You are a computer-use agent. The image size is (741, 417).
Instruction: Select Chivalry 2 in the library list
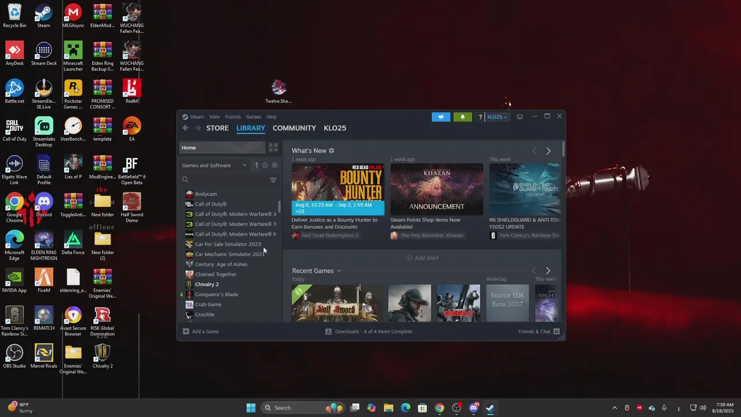(207, 284)
